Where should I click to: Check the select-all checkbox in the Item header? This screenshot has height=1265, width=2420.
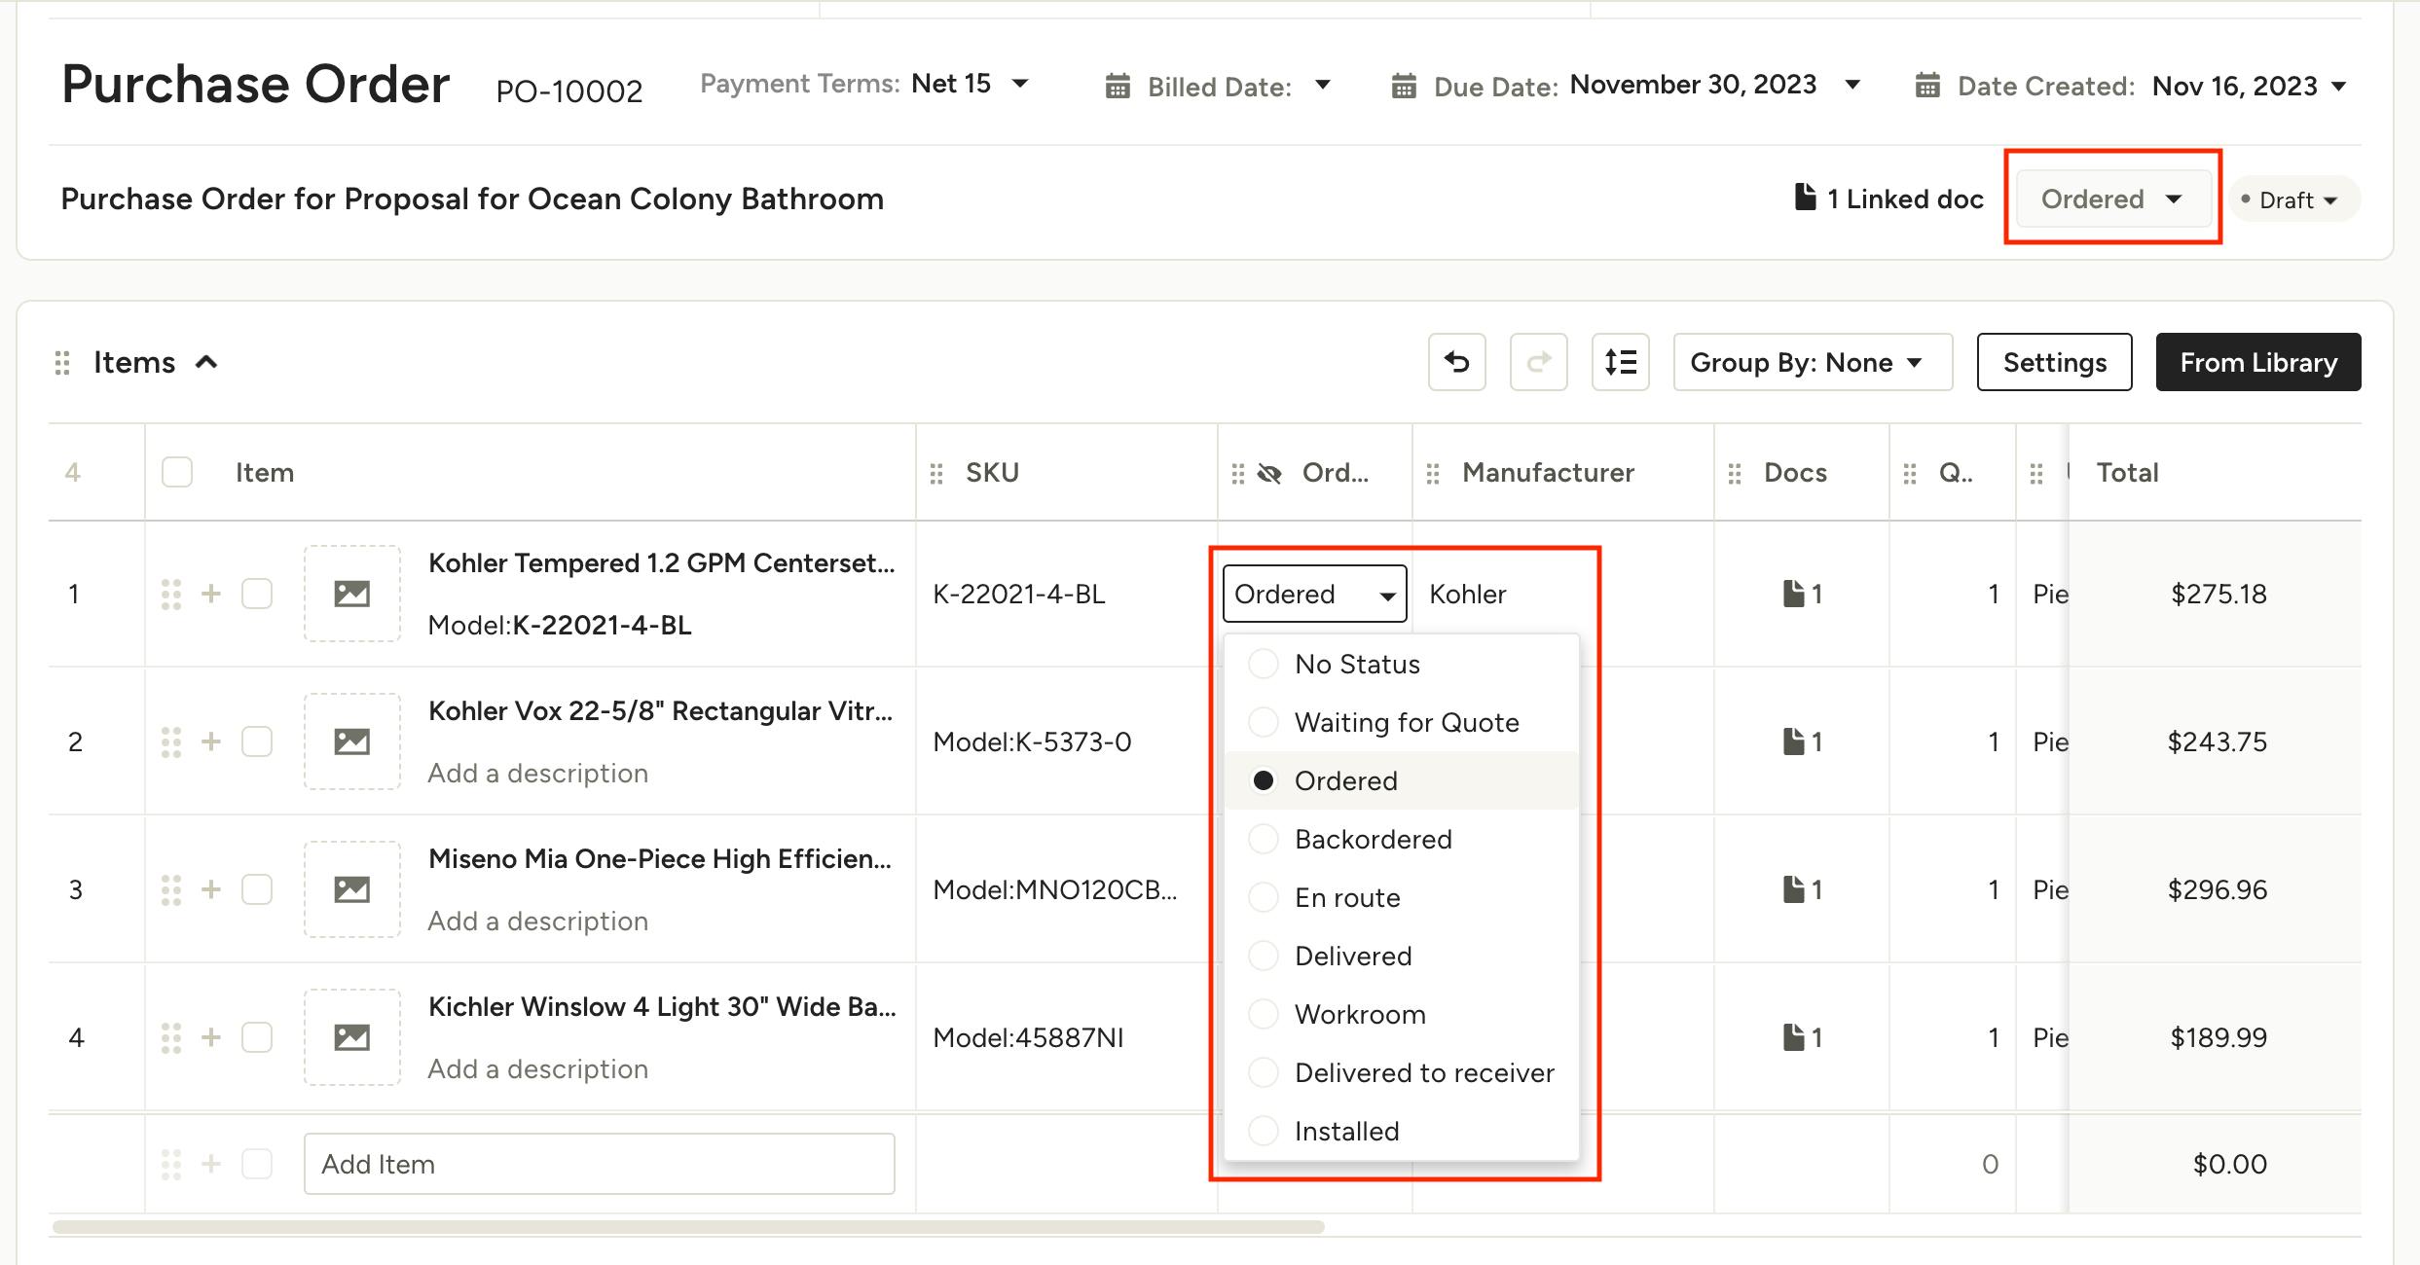coord(177,472)
